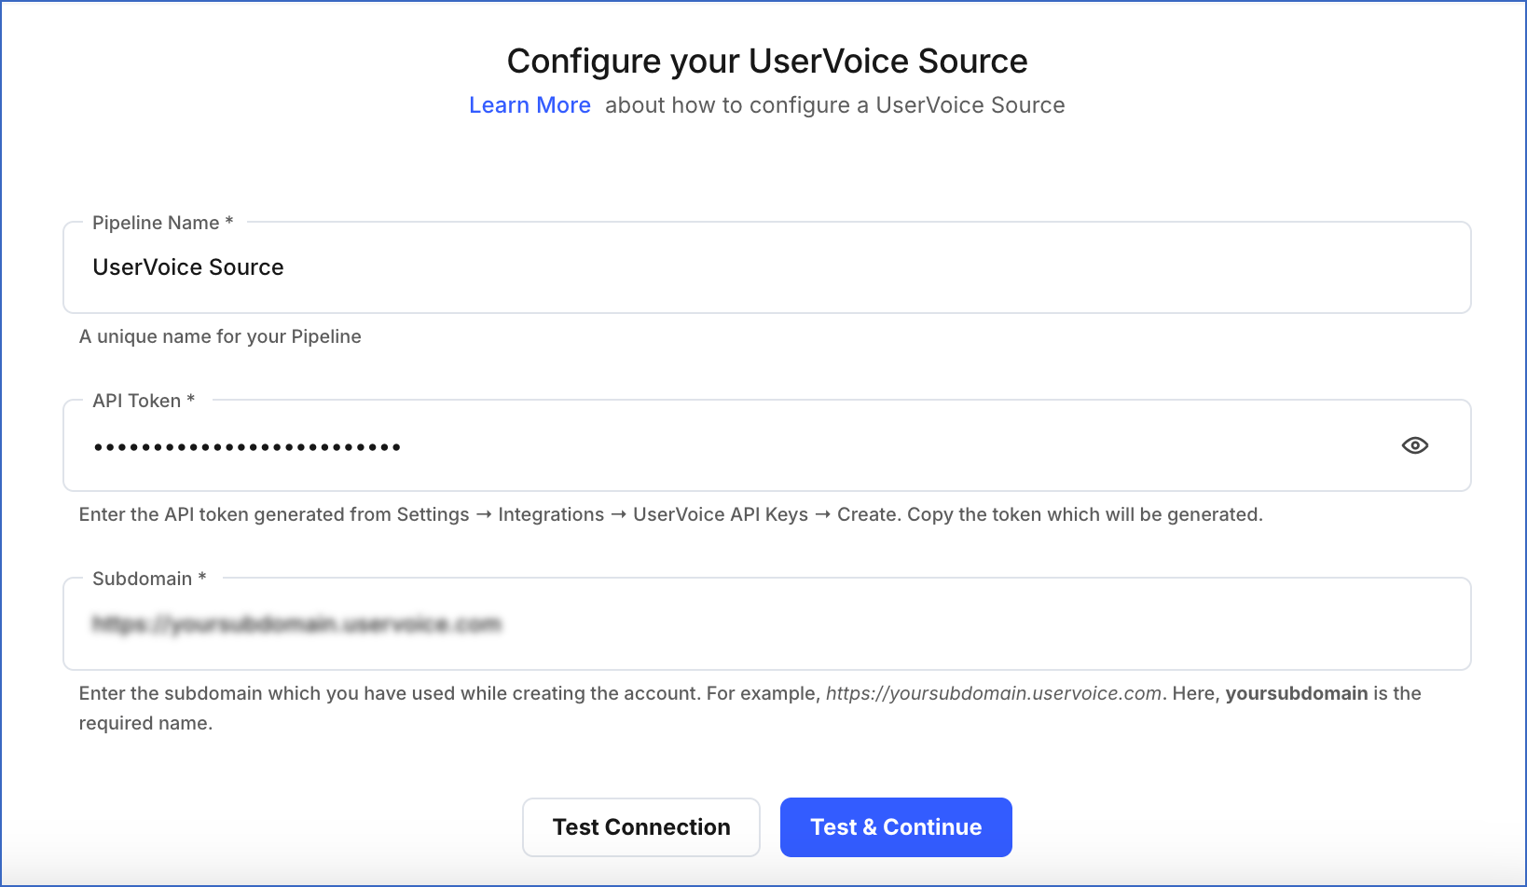1527x887 pixels.
Task: Click the Test Connection button
Action: 640,826
